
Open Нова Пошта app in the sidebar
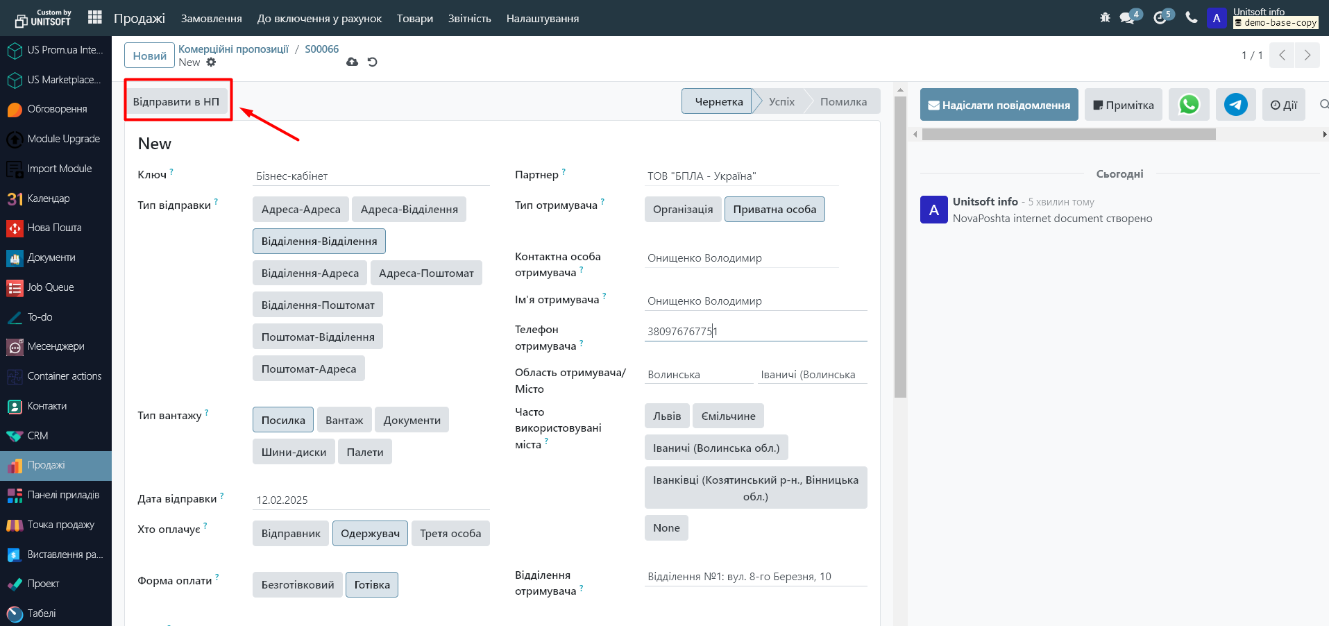[54, 228]
